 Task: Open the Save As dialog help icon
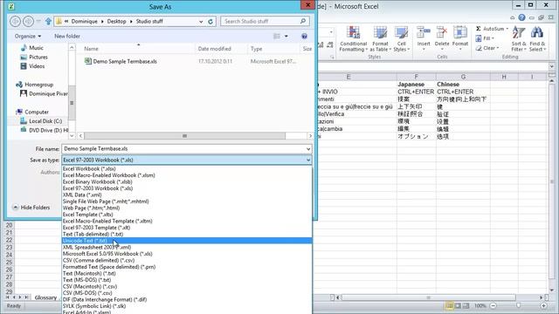304,36
